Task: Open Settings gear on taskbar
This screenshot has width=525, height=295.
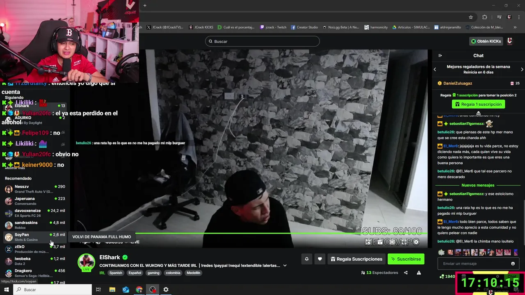Action: pos(166,290)
